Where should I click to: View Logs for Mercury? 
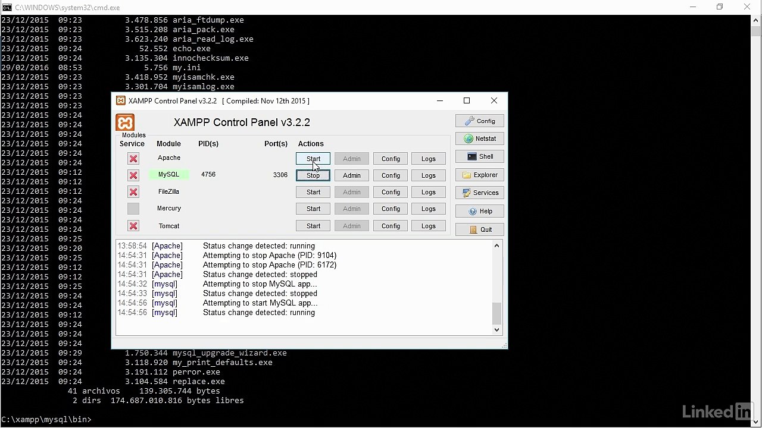429,209
